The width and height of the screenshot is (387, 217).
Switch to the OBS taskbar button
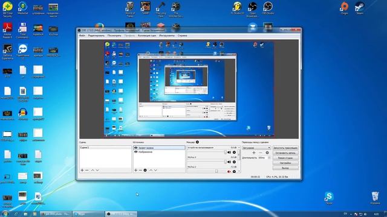point(121,214)
